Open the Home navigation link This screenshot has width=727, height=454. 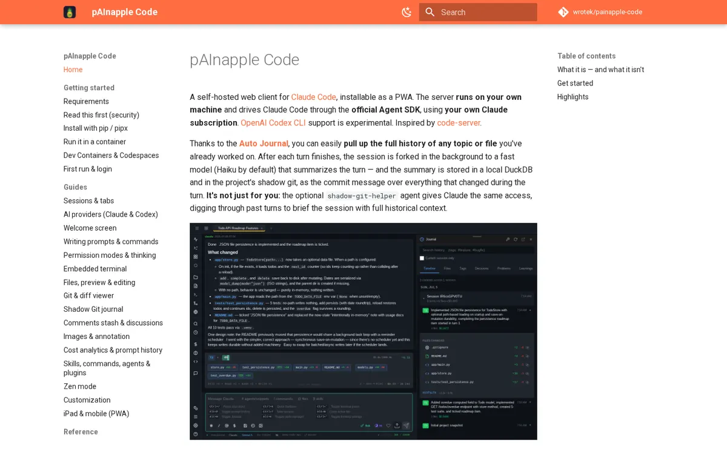pyautogui.click(x=73, y=70)
